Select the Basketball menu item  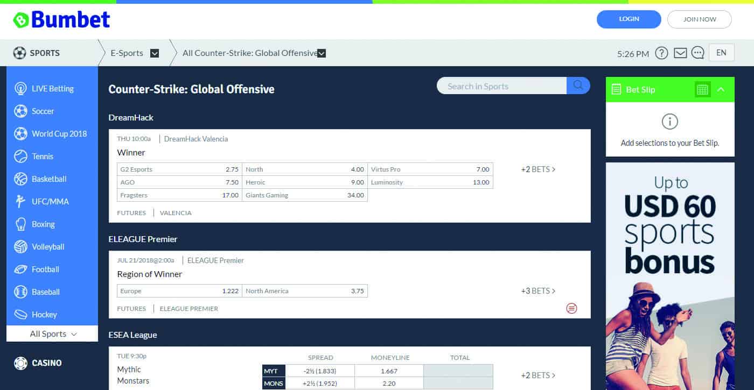(x=52, y=179)
